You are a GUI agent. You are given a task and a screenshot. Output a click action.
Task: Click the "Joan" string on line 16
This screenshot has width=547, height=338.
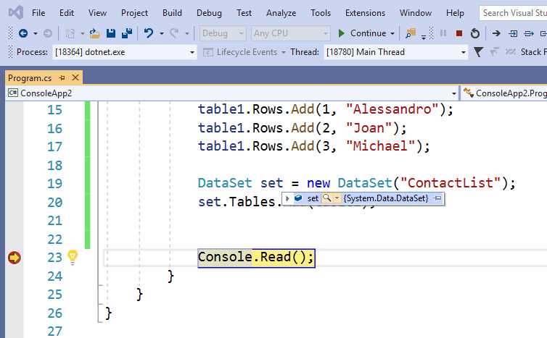pos(369,128)
